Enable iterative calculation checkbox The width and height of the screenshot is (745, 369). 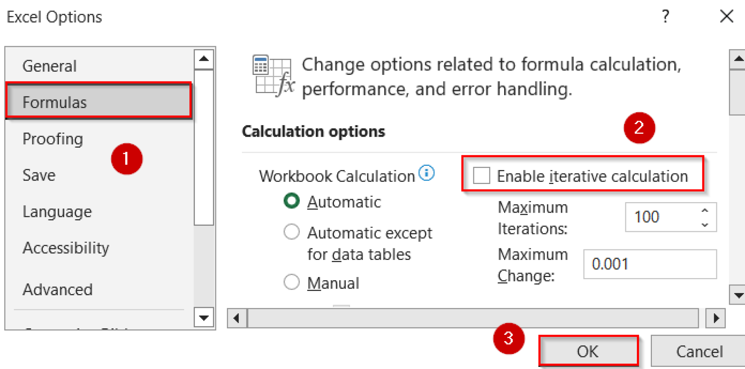tap(481, 176)
